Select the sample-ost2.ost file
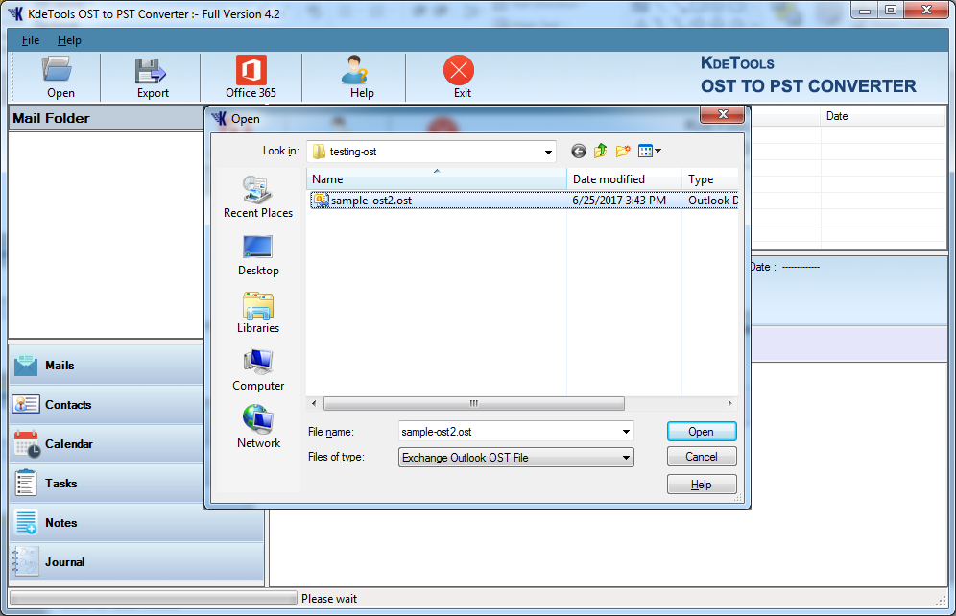This screenshot has height=616, width=956. 370,201
